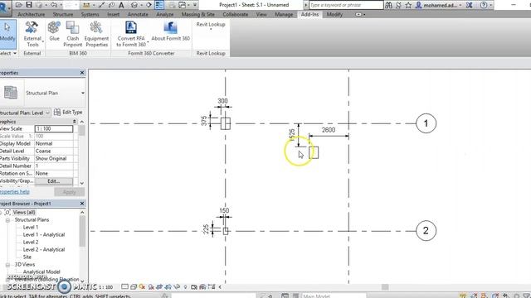The width and height of the screenshot is (531, 298).
Task: Select Level 1 in Project Browser
Action: coord(31,228)
